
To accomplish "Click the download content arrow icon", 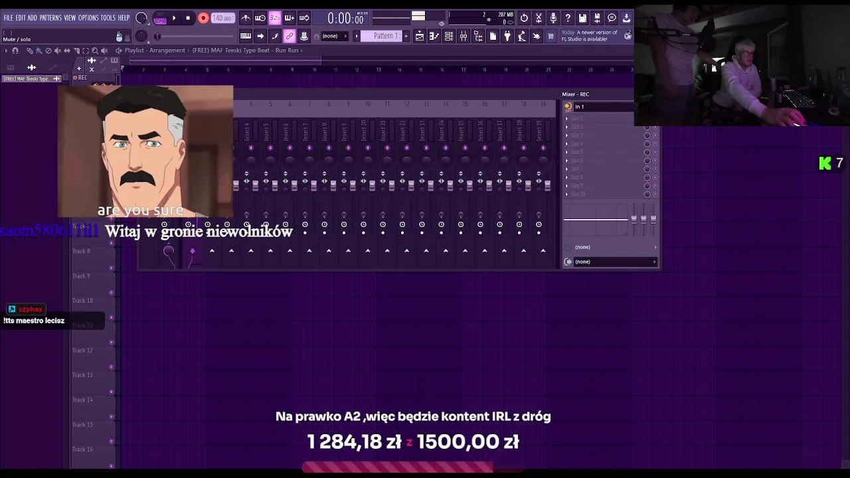I will 626,18.
